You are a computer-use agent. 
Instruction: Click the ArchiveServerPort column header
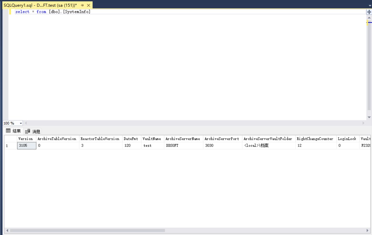pyautogui.click(x=223, y=139)
